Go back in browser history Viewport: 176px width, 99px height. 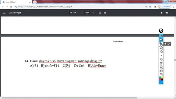3,7
